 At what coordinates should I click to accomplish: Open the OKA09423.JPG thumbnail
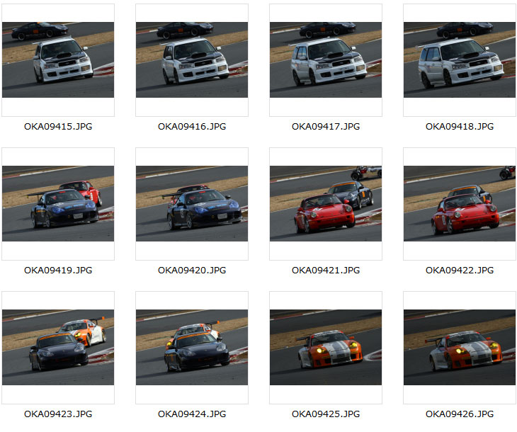[x=58, y=347]
